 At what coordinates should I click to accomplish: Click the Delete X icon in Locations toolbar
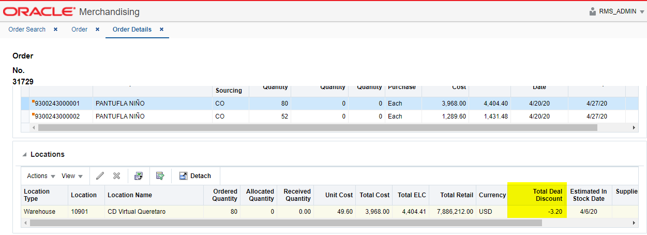coord(117,176)
